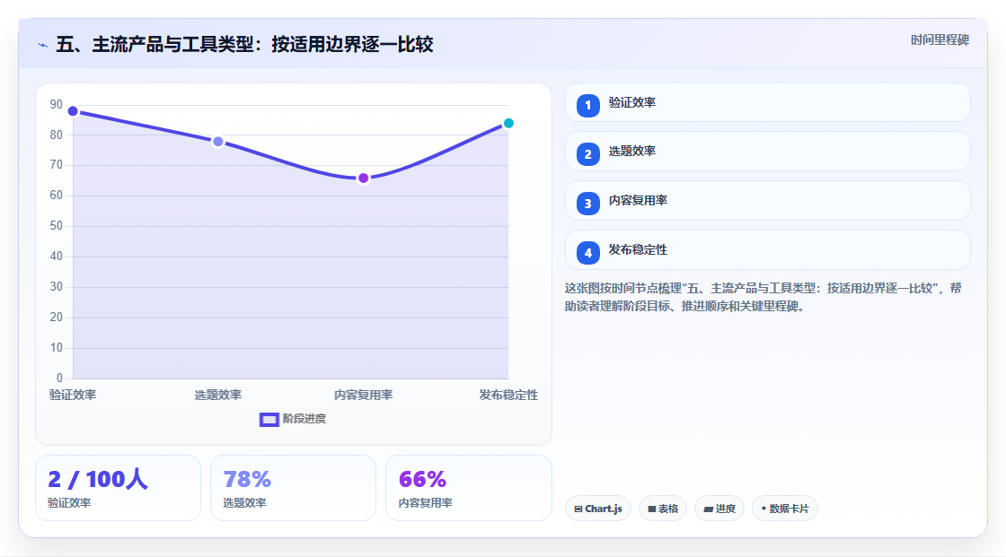Select the 数据卡片 tag chip
Screen dimensions: 1006x557
(x=785, y=509)
